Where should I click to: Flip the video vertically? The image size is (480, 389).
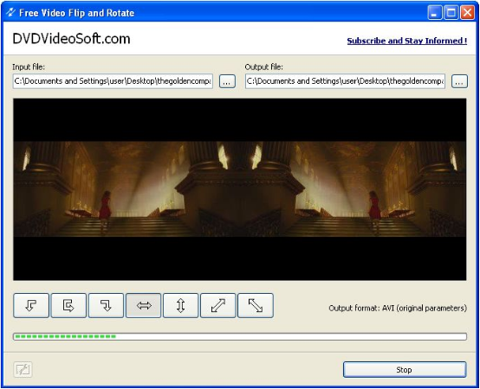[180, 305]
